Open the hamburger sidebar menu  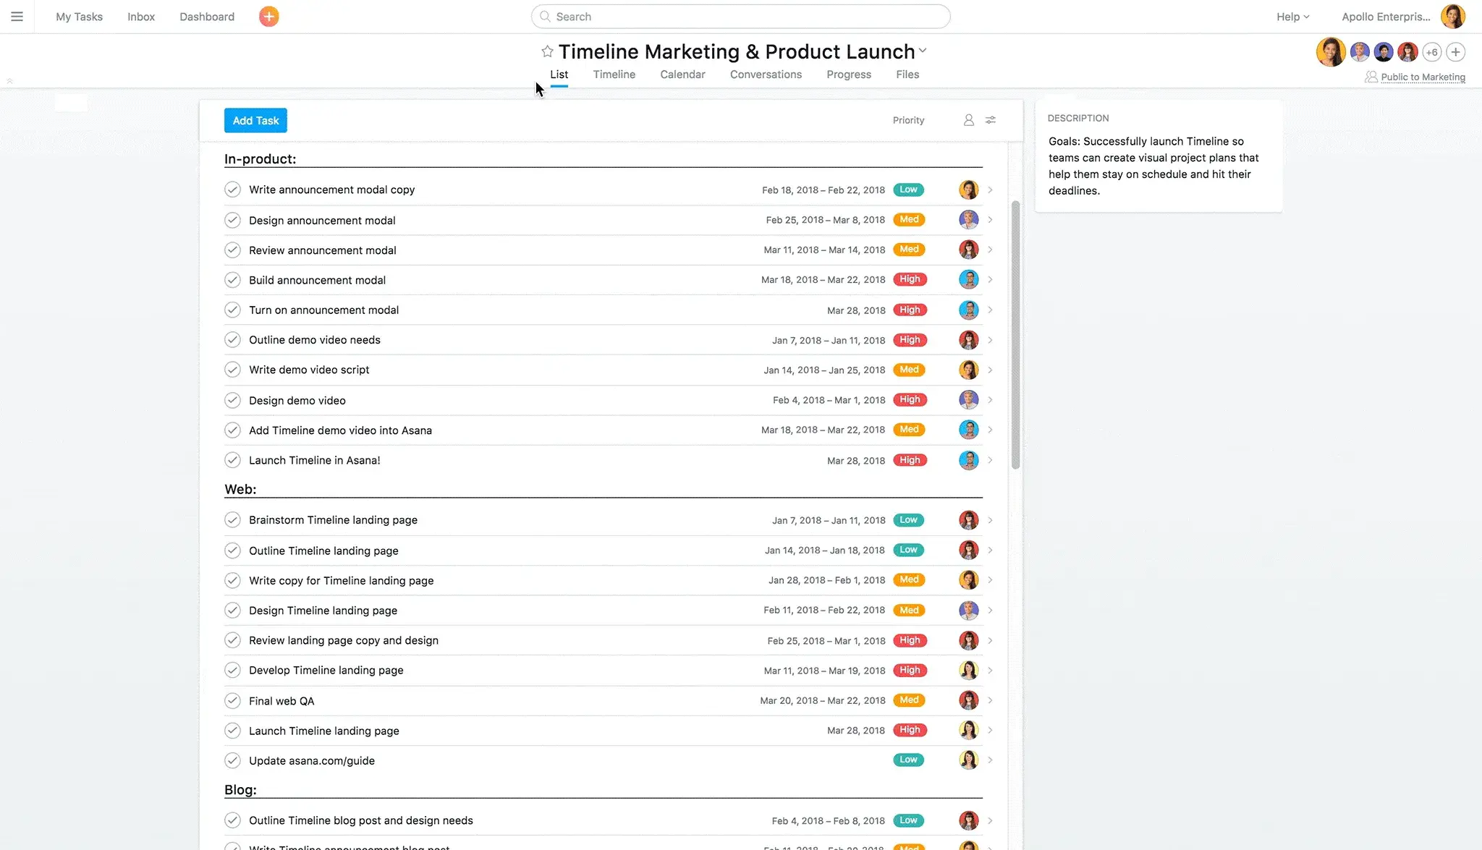click(x=17, y=17)
